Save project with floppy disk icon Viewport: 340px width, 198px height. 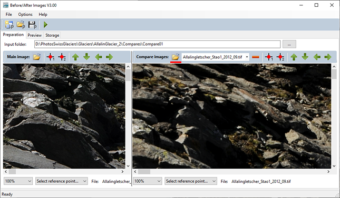(x=32, y=25)
